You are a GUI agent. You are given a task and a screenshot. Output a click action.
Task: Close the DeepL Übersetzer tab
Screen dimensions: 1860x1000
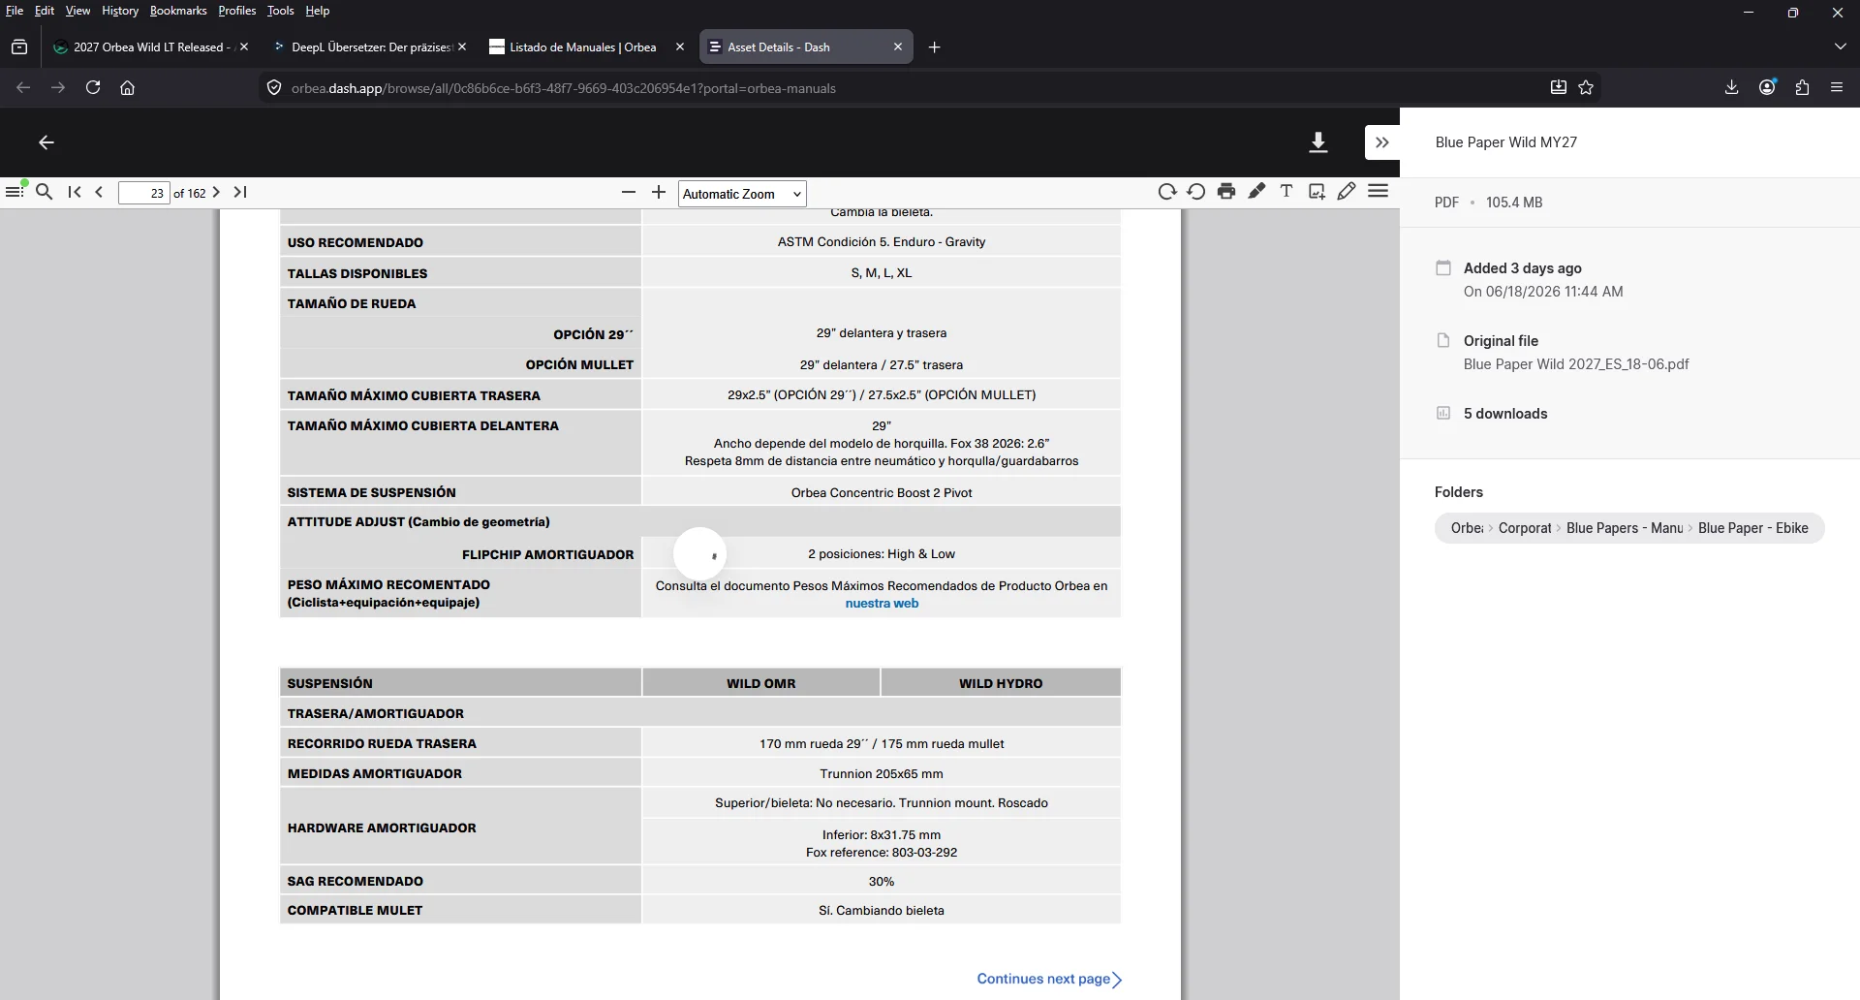tap(462, 47)
